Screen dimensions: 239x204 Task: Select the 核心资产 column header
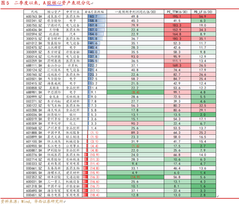pyautogui.click(x=54, y=12)
